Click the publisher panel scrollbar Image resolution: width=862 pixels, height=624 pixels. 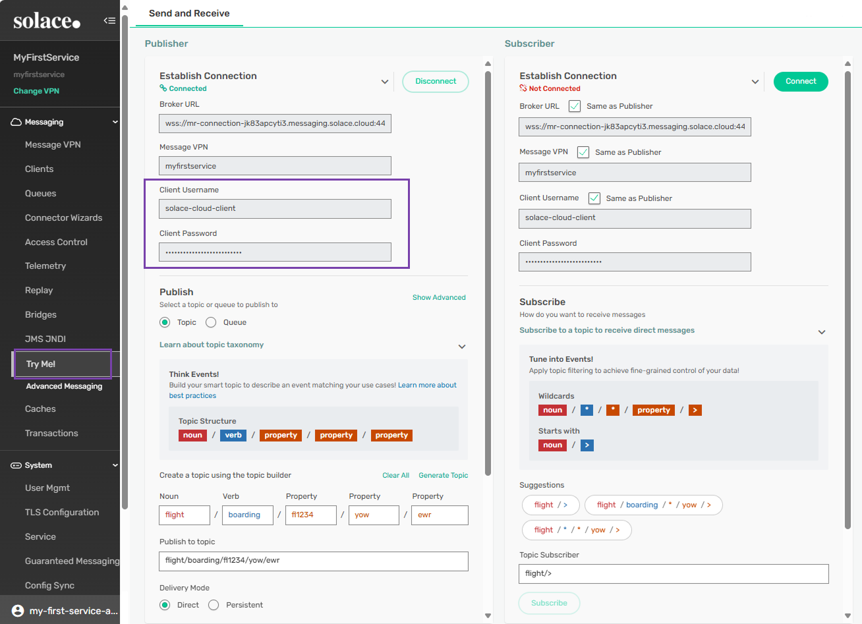[x=488, y=264]
